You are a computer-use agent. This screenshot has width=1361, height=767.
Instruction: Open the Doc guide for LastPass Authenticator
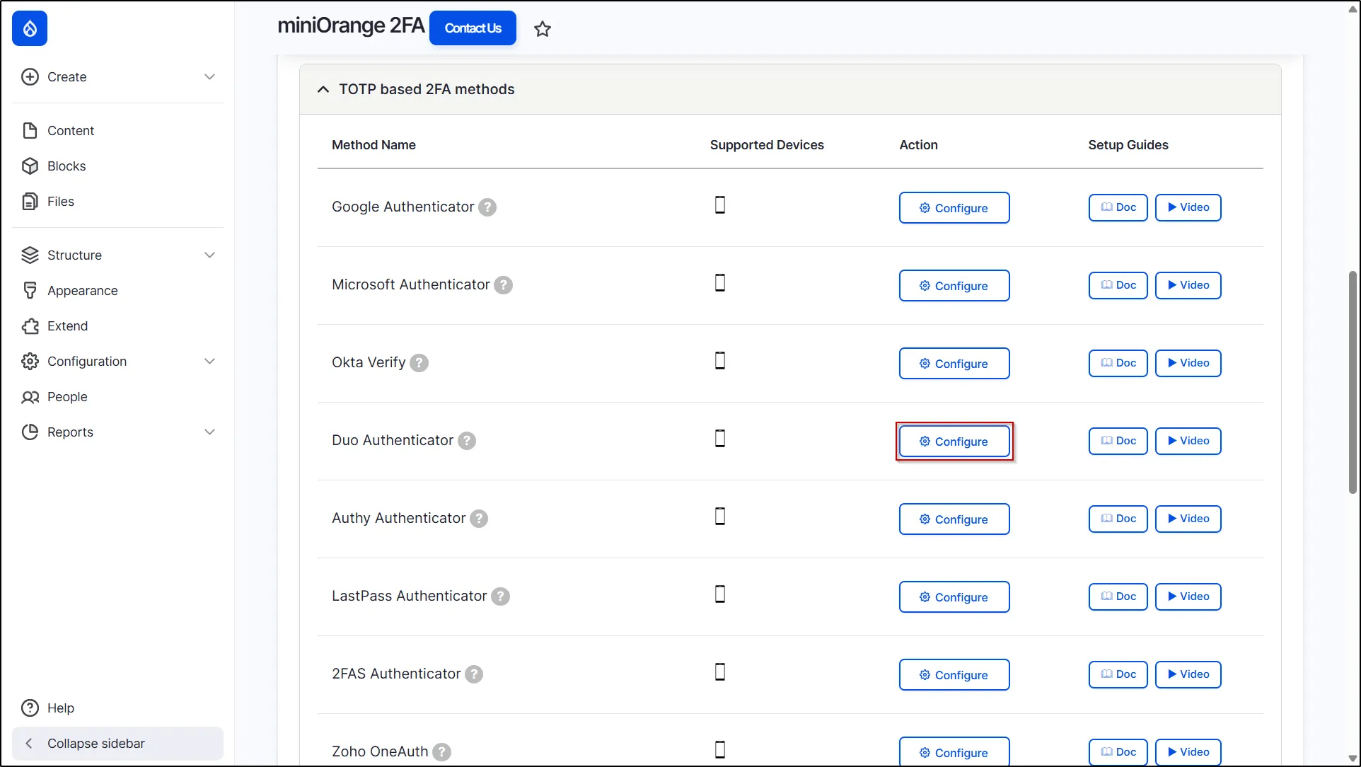click(1118, 597)
